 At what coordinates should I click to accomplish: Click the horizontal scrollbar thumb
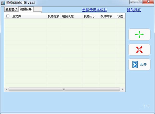point(64,89)
